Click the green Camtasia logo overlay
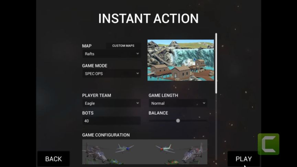 (x=268, y=144)
